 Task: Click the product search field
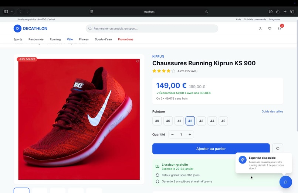(152, 28)
